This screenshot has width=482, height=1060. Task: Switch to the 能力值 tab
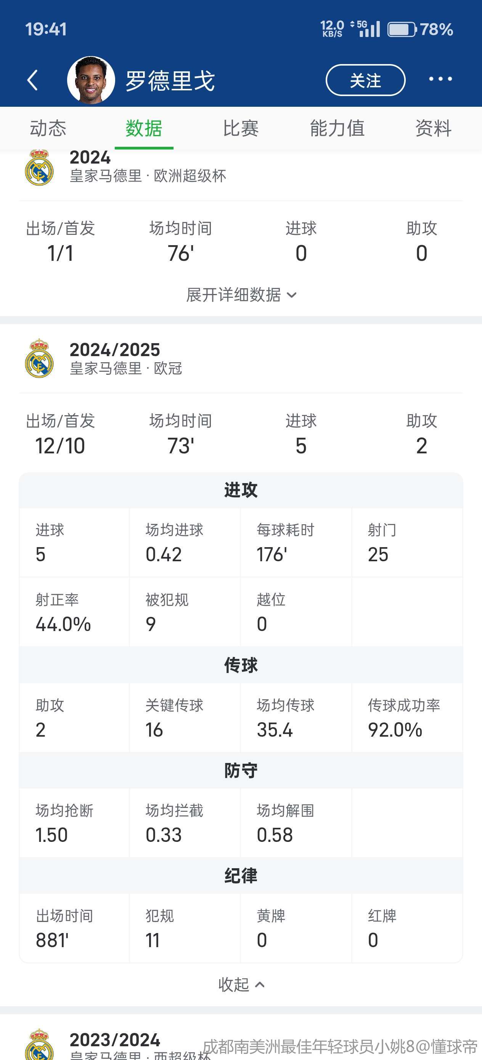tap(337, 128)
